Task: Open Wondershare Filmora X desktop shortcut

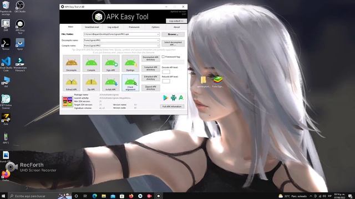Action: (x=20, y=64)
